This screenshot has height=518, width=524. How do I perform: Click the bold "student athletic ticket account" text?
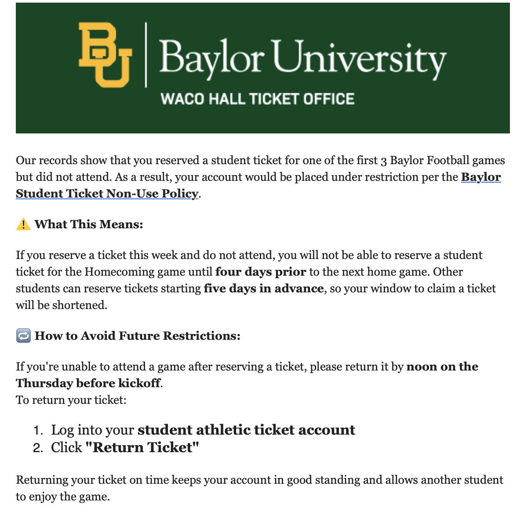[x=246, y=430]
